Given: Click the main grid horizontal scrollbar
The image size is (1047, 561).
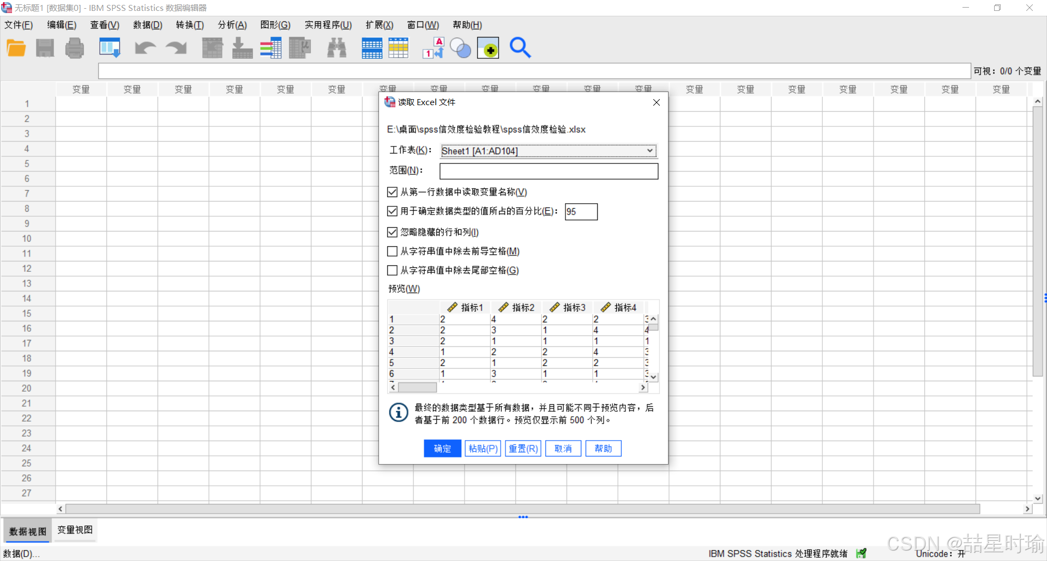Looking at the screenshot, I should (522, 509).
